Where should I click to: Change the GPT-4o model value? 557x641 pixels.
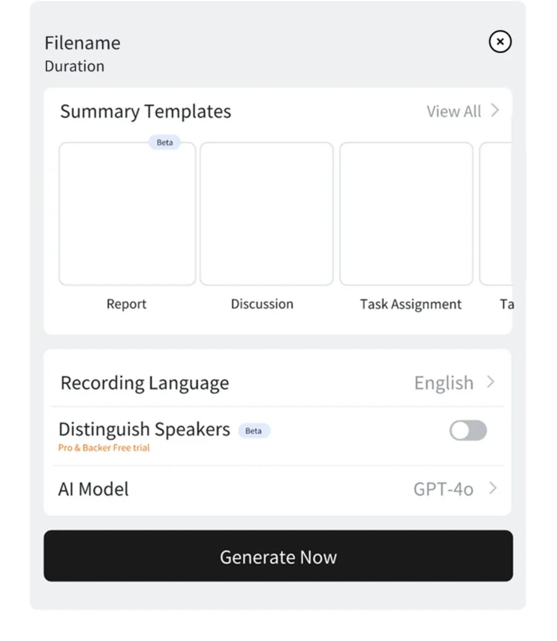443,489
